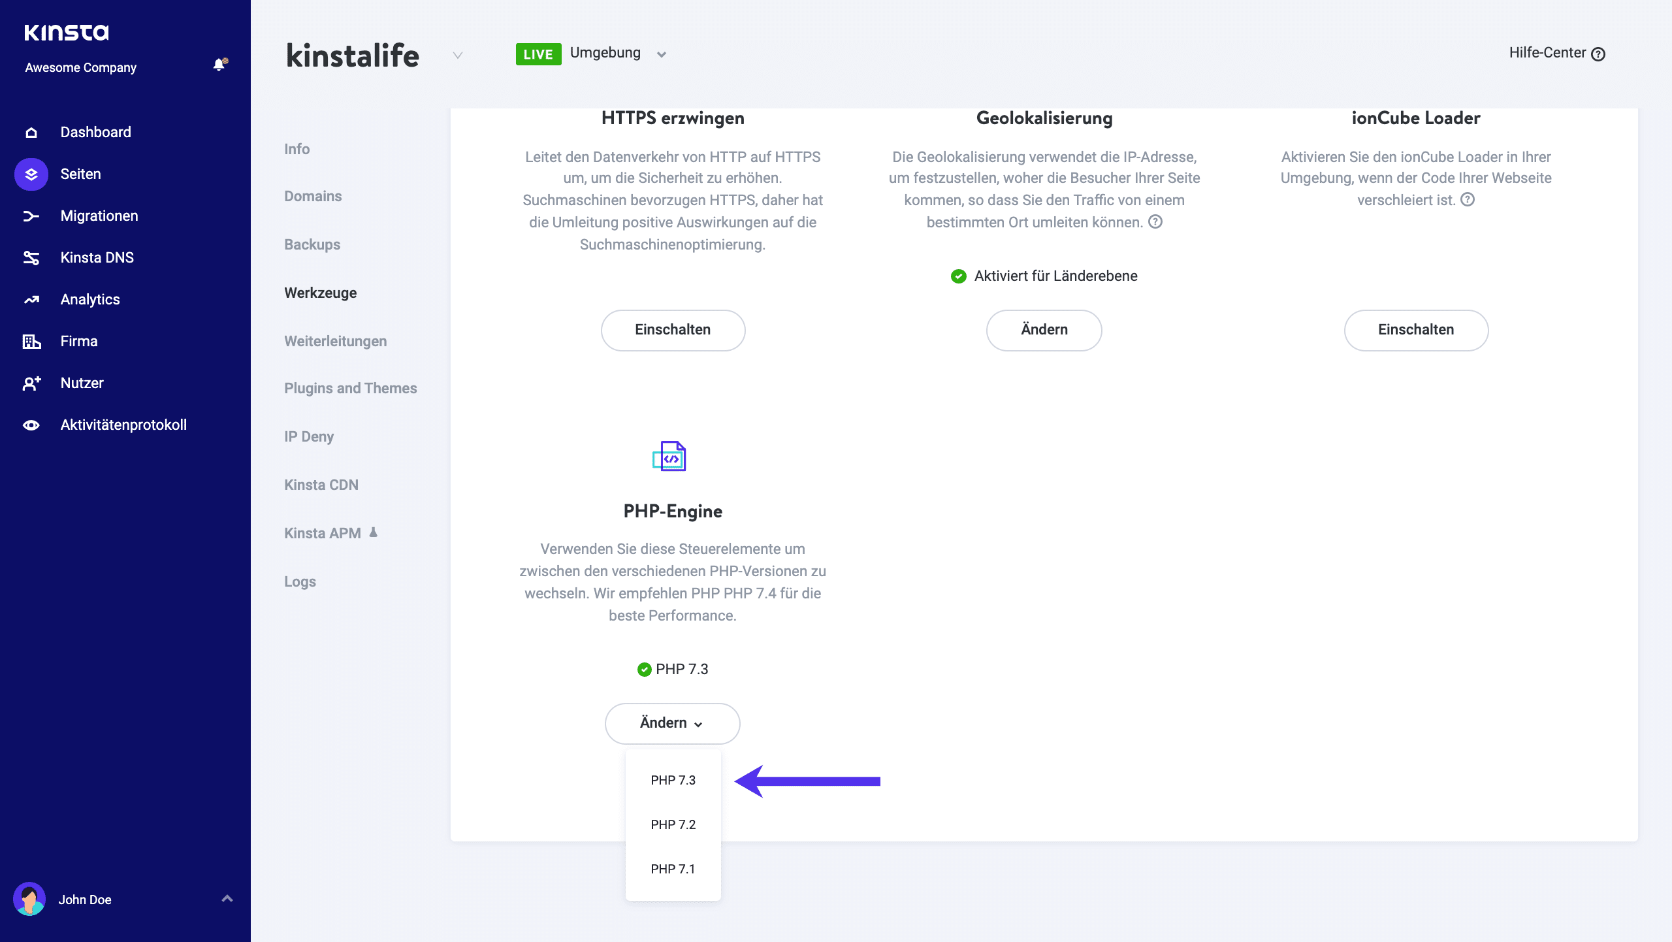
Task: Open the LIVE Umgebung environment selector
Action: point(662,54)
